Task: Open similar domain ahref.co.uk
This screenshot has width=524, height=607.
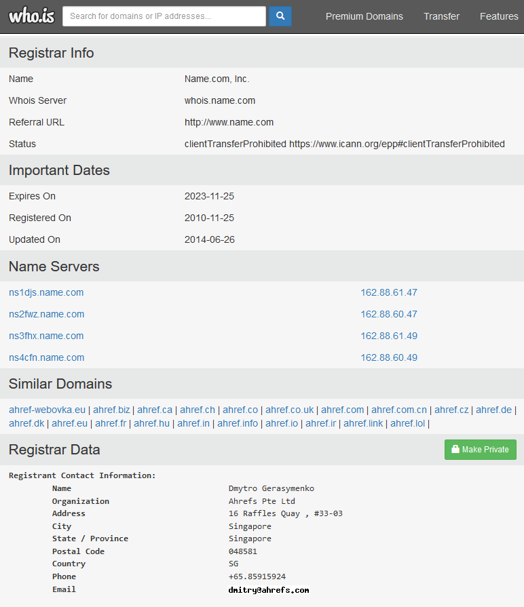Action: [290, 410]
